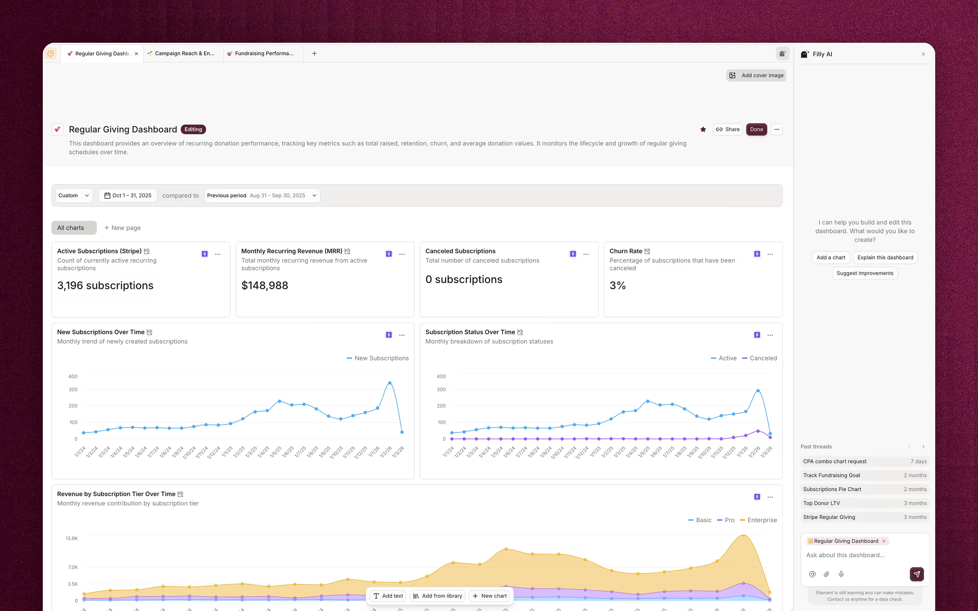Click the Suggest improvements suggestion

pos(865,273)
